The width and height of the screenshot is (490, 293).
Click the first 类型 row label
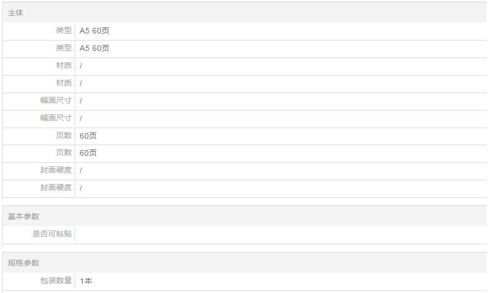click(x=64, y=31)
